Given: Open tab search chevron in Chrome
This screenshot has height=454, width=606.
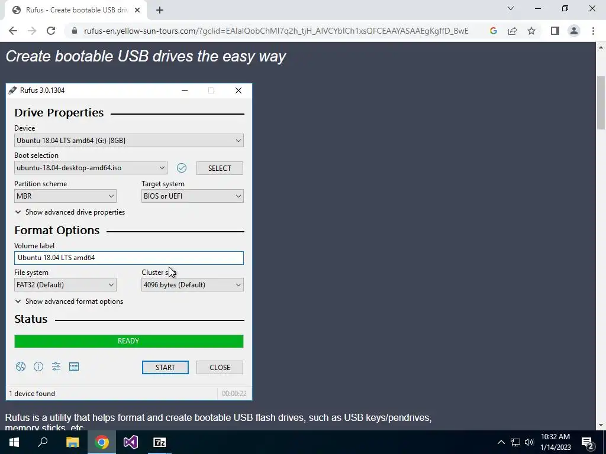Looking at the screenshot, I should (511, 8).
